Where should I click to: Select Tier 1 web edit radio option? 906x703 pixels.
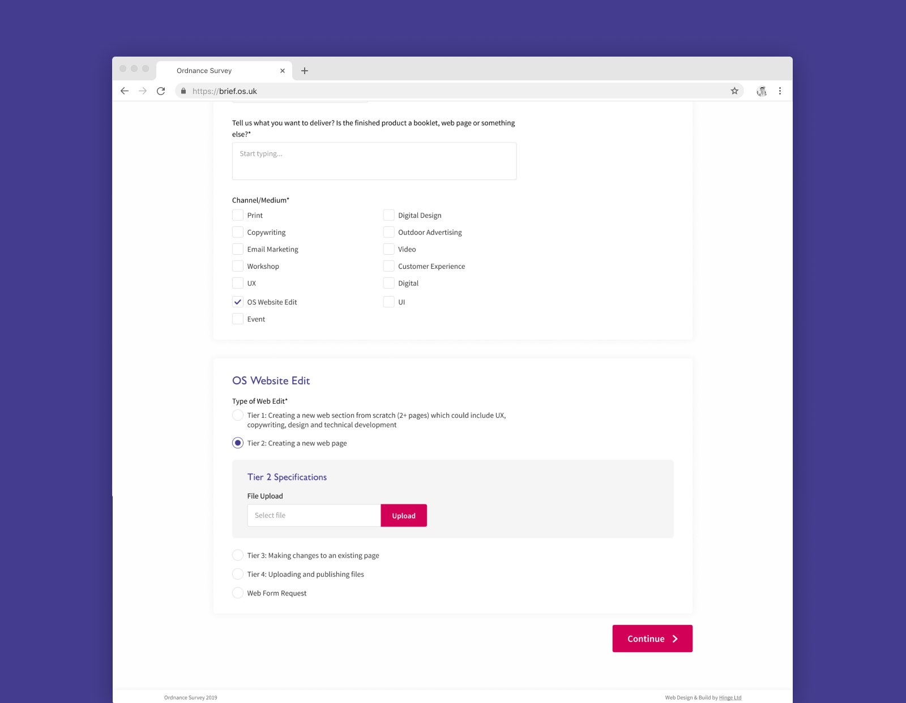click(238, 415)
